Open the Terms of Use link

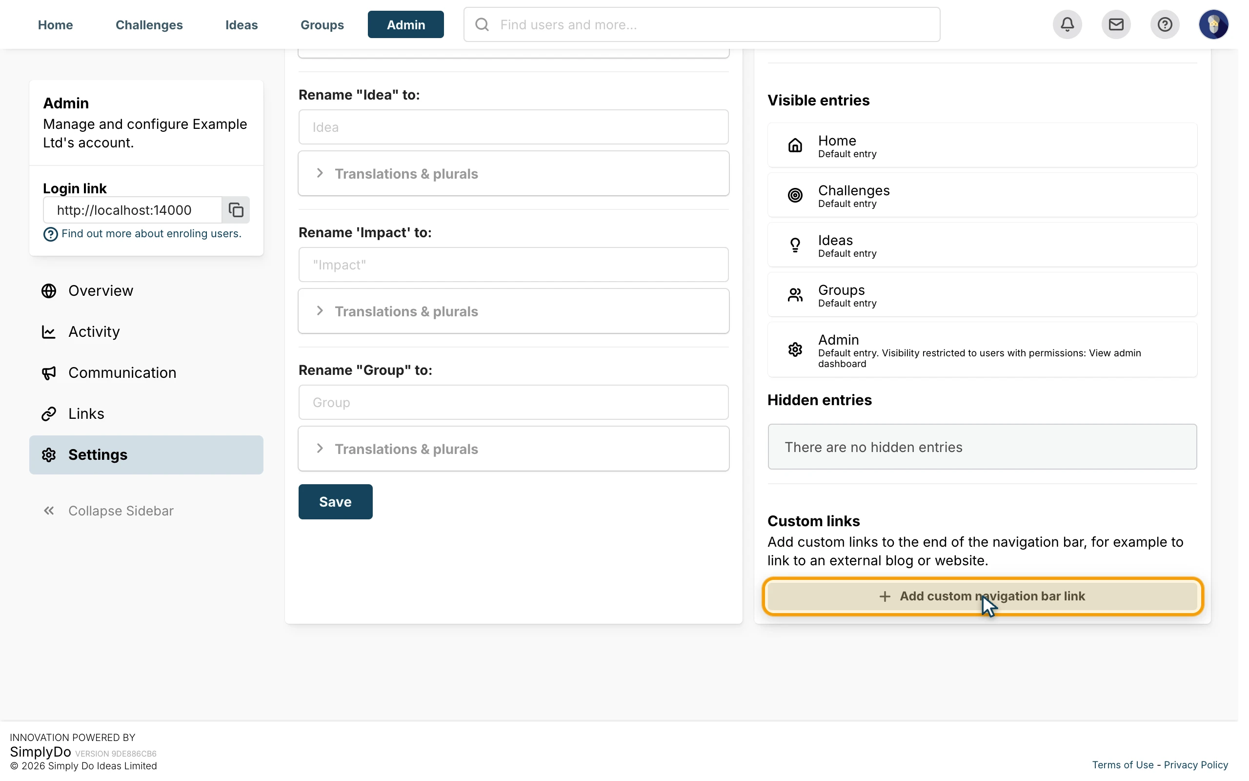tap(1123, 765)
